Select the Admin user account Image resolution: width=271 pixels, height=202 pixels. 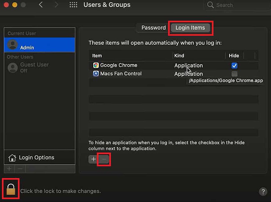[40, 45]
